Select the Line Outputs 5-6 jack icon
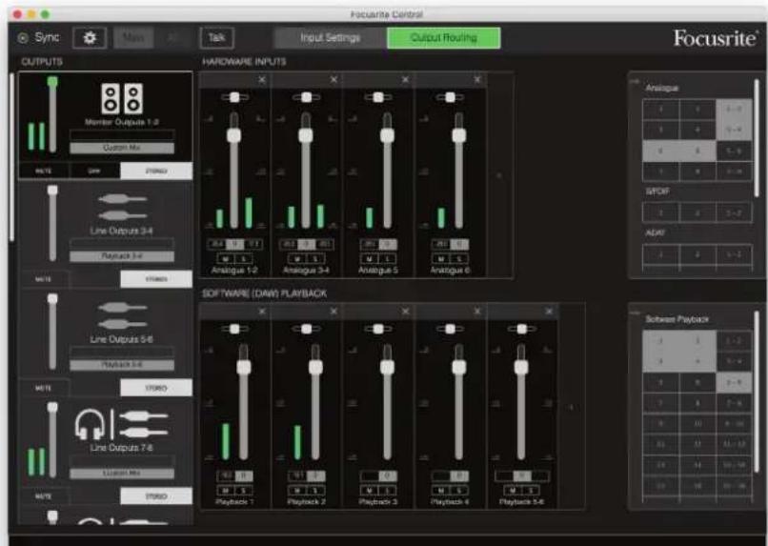 (x=122, y=315)
